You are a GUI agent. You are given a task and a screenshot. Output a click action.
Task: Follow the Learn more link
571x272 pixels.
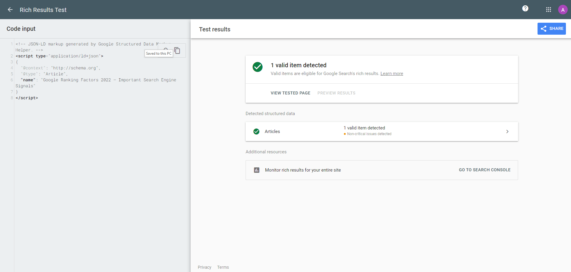(x=391, y=74)
